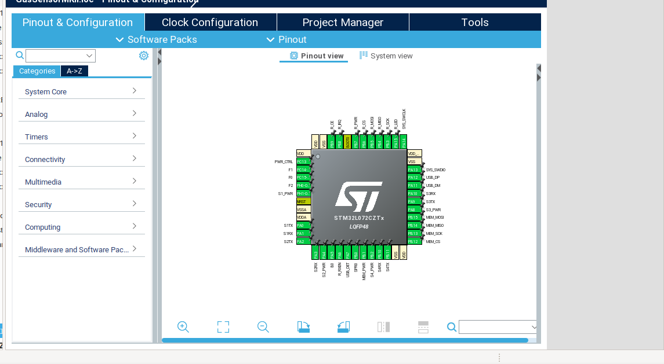Open the Clock Configuration tab
The width and height of the screenshot is (664, 364).
(210, 22)
